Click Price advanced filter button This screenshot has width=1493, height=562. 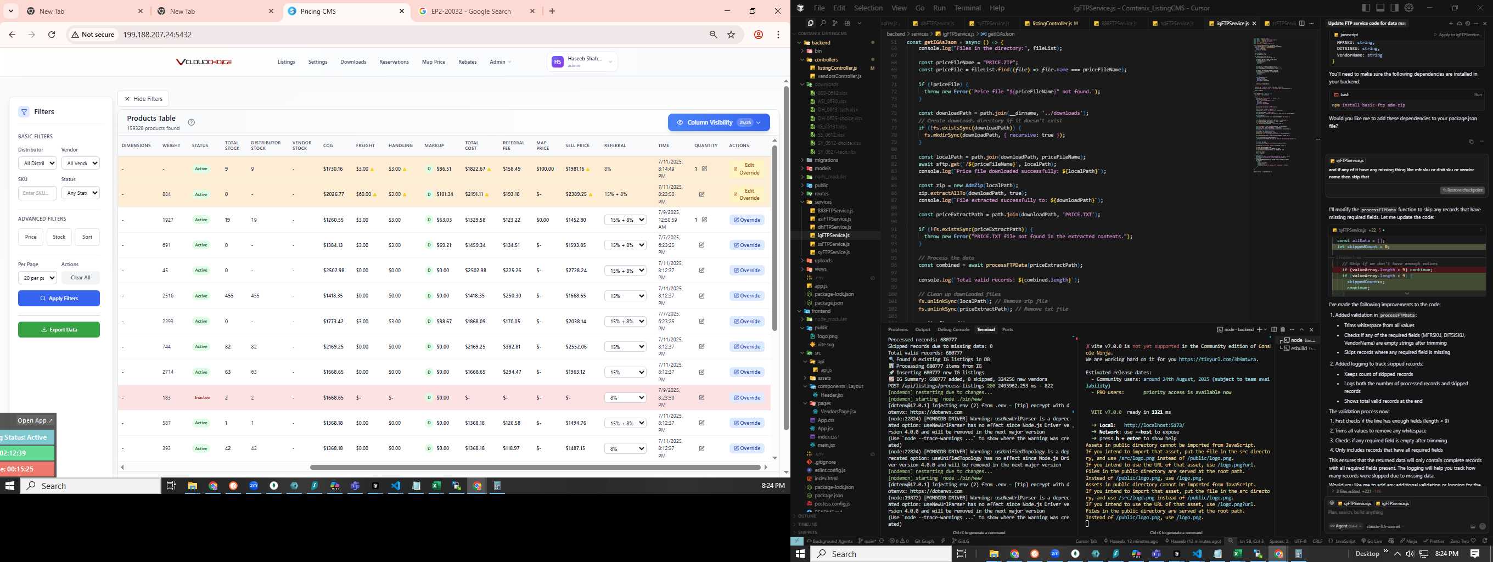31,237
